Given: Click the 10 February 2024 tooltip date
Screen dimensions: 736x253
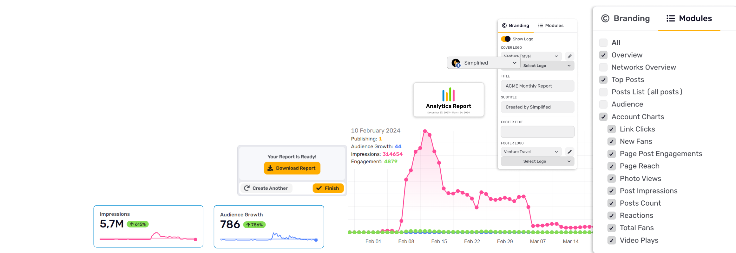Looking at the screenshot, I should [x=376, y=131].
